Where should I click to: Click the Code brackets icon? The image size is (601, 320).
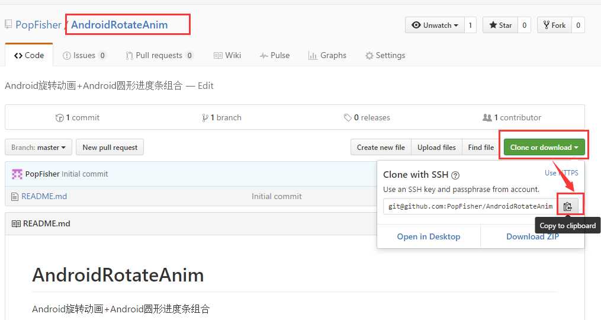[x=18, y=56]
